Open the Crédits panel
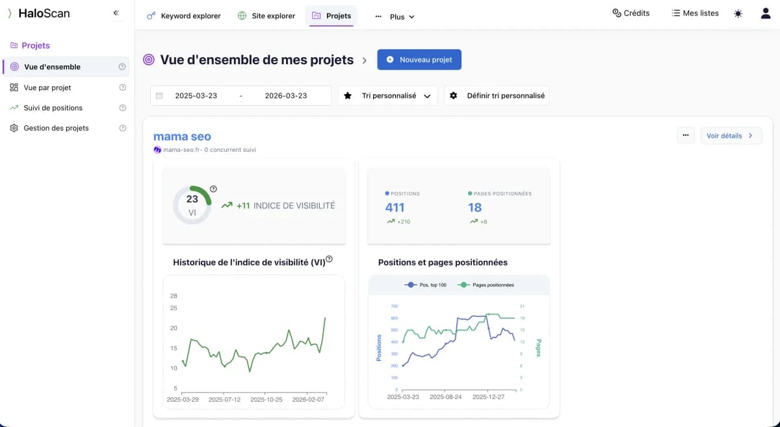Screen dimensions: 780x427 (630, 12)
